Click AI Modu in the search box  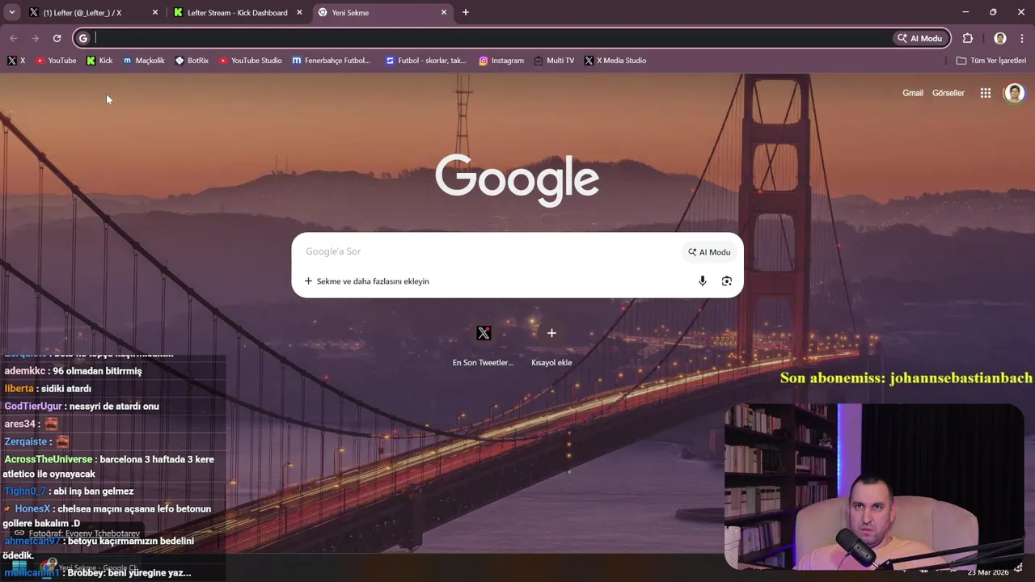coord(709,252)
